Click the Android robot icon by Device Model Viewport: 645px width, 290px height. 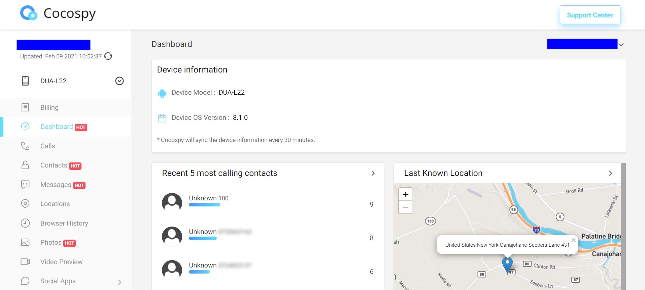162,93
